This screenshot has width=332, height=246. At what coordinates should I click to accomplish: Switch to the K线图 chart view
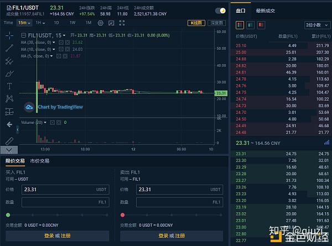[x=196, y=23]
